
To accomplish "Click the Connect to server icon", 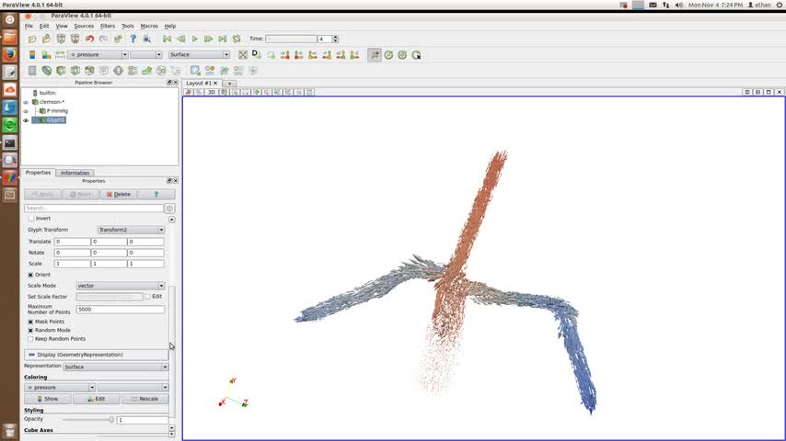I will [x=61, y=39].
